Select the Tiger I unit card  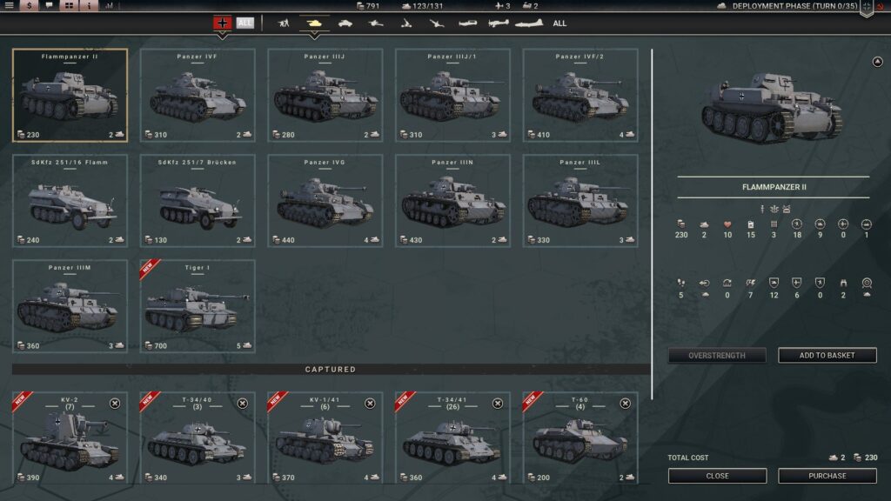[x=198, y=306]
